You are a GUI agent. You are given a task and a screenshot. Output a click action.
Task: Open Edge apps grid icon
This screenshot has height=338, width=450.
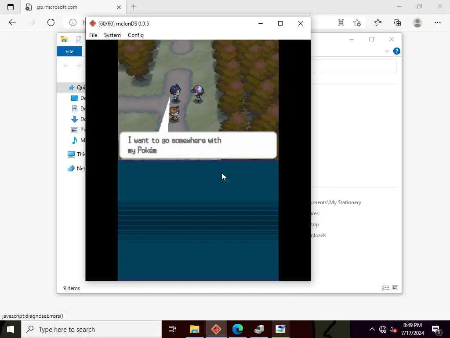coord(341,22)
